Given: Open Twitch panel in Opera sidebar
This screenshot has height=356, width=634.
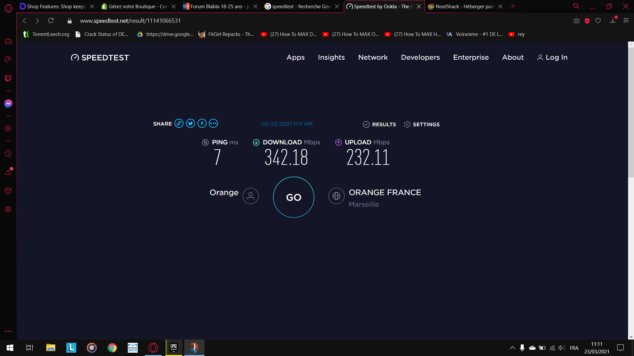Looking at the screenshot, I should point(8,78).
